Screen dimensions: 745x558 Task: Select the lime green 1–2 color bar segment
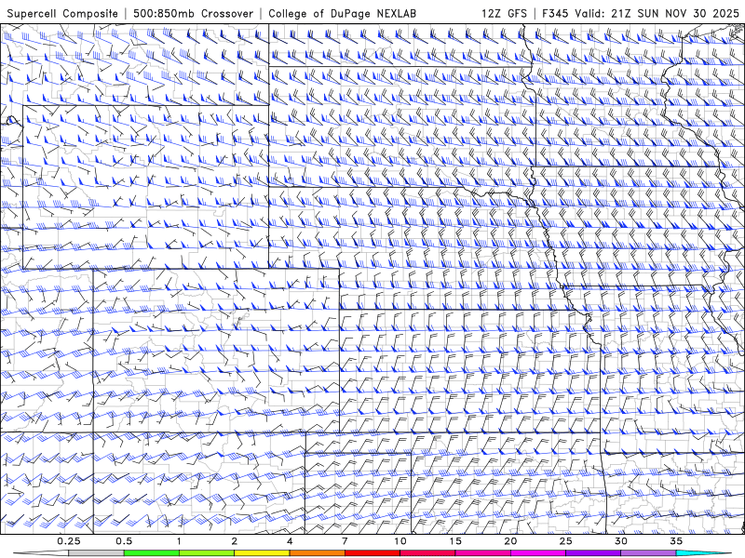[x=207, y=553]
